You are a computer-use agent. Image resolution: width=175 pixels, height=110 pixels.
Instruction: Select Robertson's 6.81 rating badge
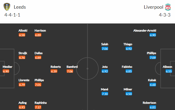(x=153, y=107)
